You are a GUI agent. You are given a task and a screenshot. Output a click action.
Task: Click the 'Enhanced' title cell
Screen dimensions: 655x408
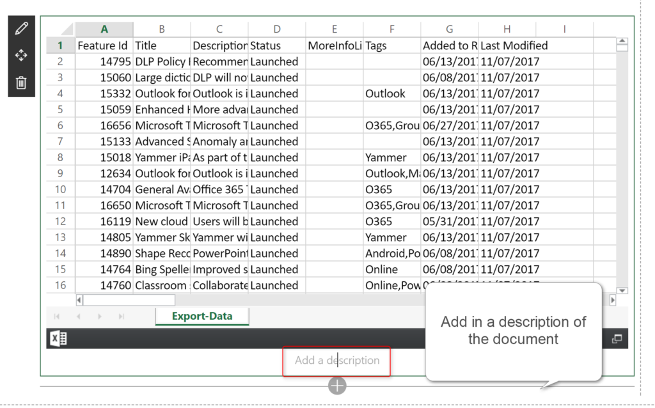tap(162, 109)
